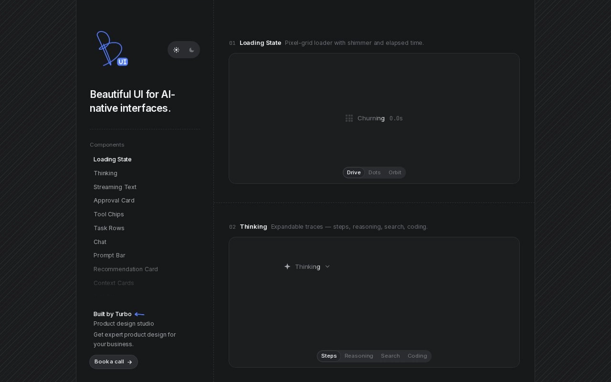Open Tool Chips component link
The width and height of the screenshot is (611, 382).
[x=109, y=214]
